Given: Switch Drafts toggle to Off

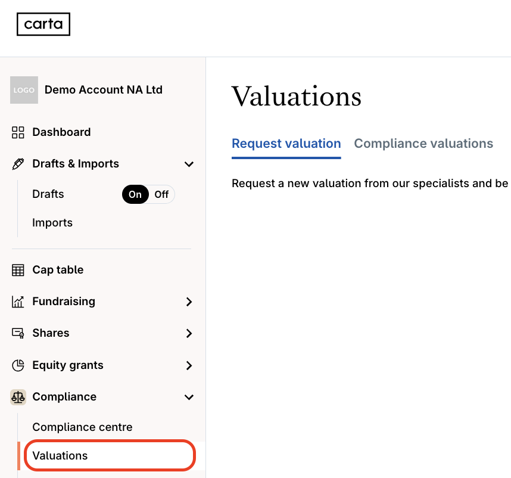Looking at the screenshot, I should click(x=161, y=194).
